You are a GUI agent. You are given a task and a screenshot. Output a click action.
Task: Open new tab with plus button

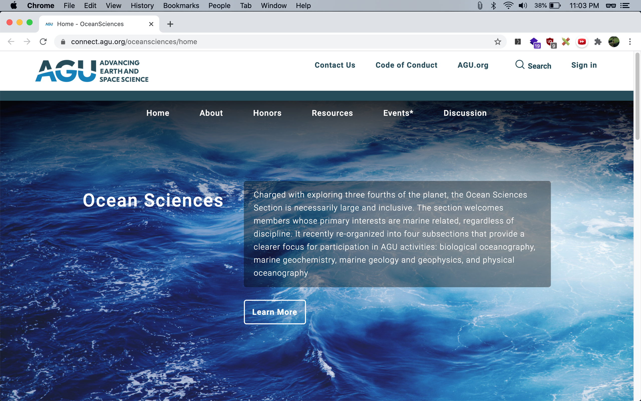pos(170,24)
